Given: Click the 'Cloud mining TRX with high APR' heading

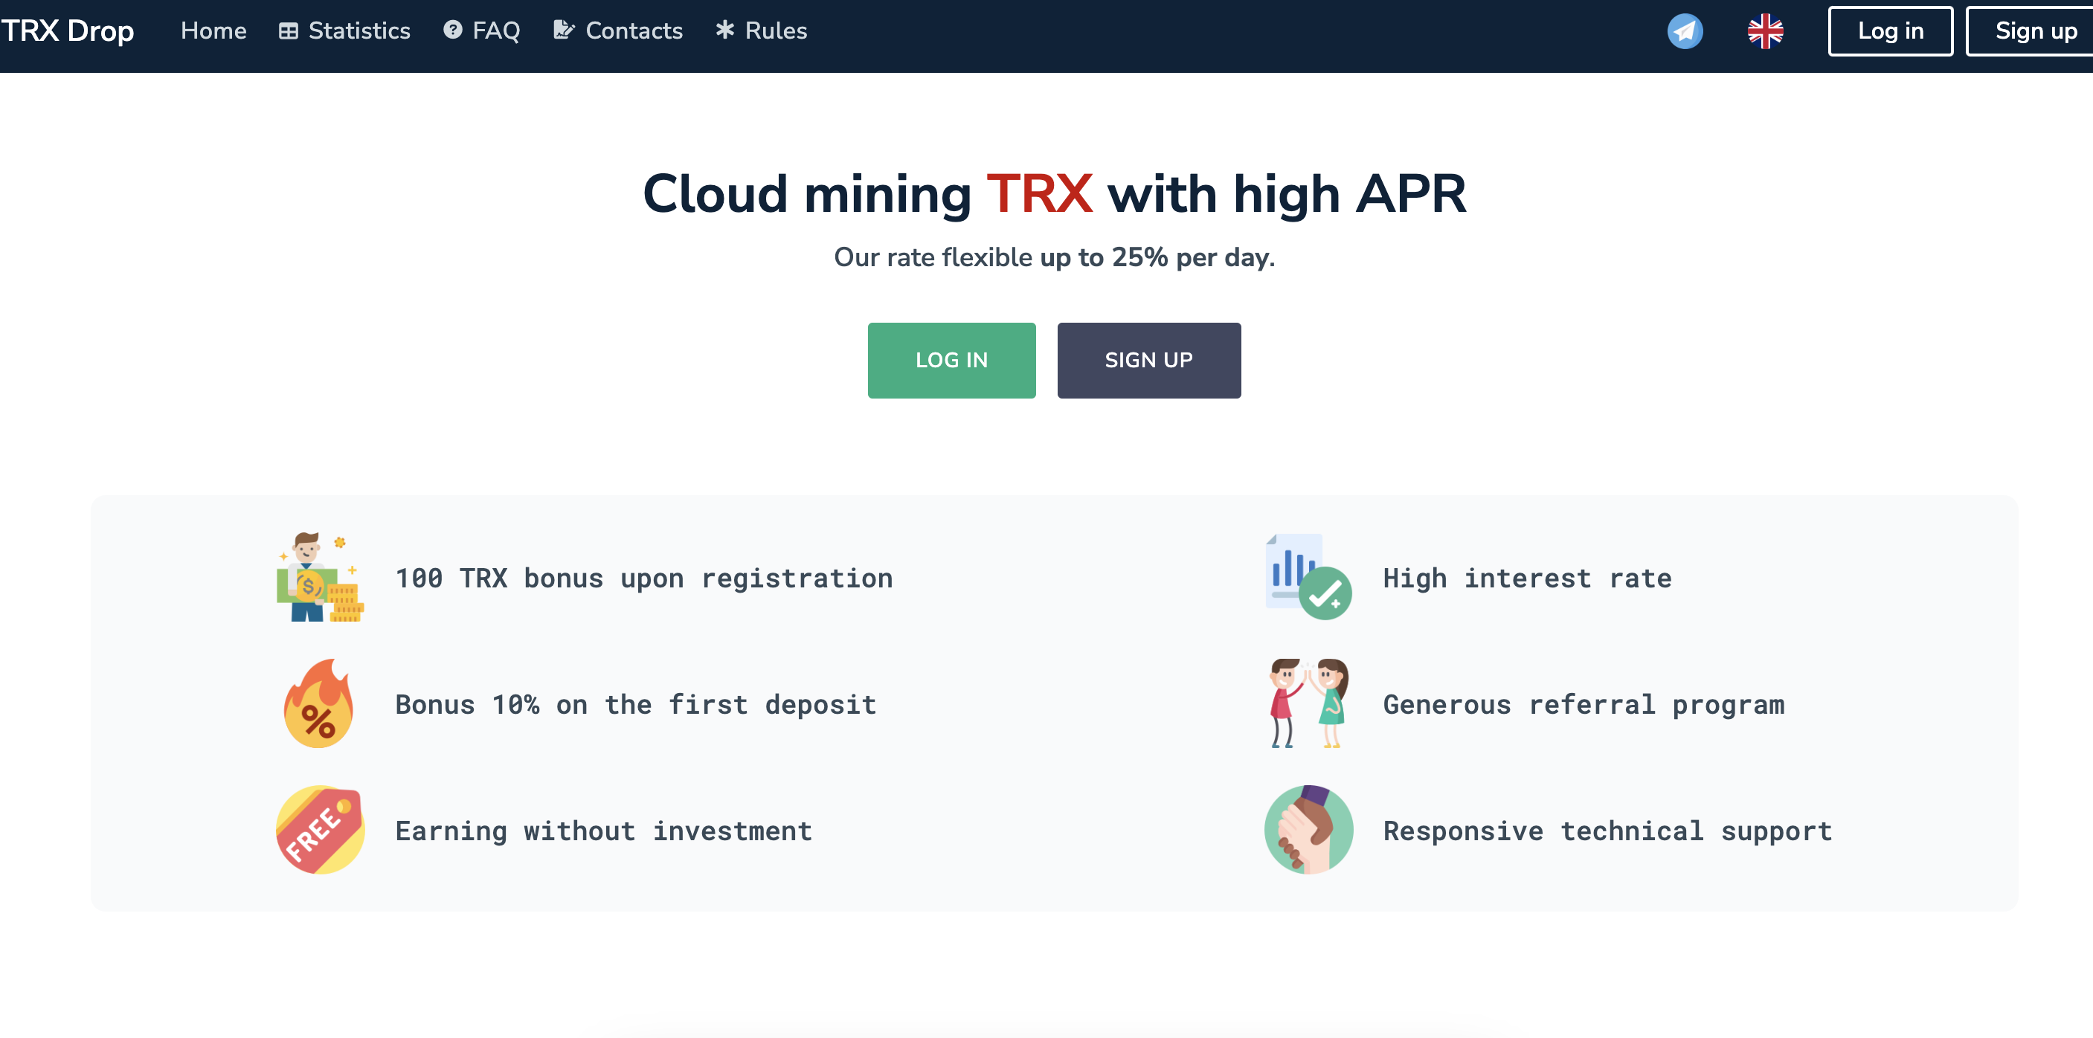Looking at the screenshot, I should click(1055, 194).
